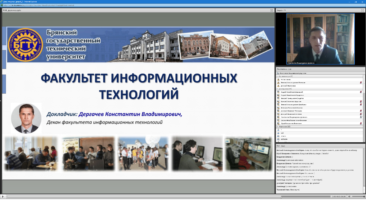Click muted mic icon beside presenter Шкаберин
Viewport: 366px width, 200px height.
[361, 105]
